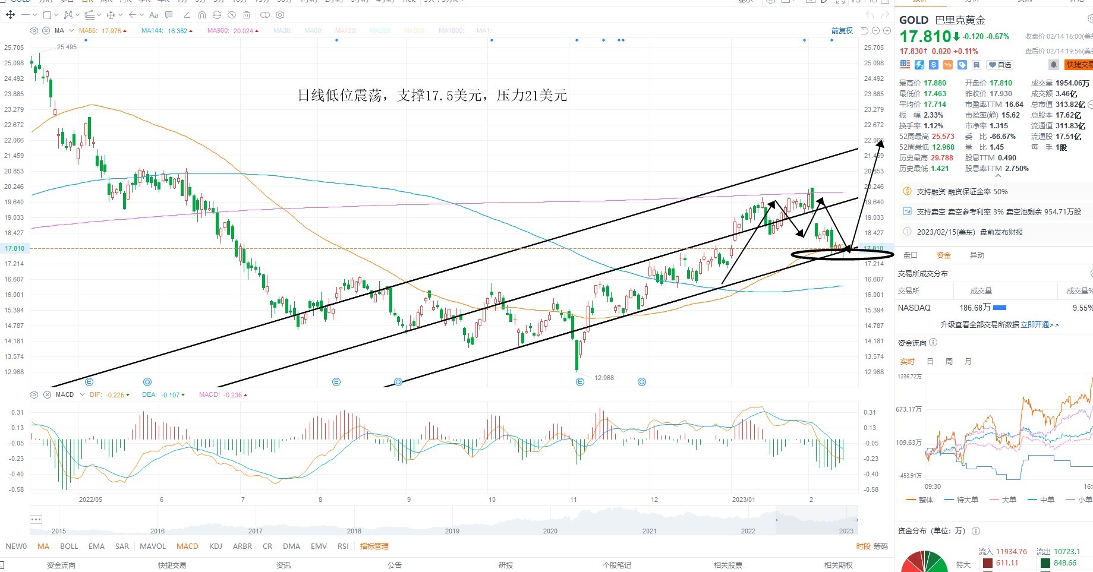Click the orange trend chart icon
The width and height of the screenshot is (1093, 572).
click(x=948, y=64)
